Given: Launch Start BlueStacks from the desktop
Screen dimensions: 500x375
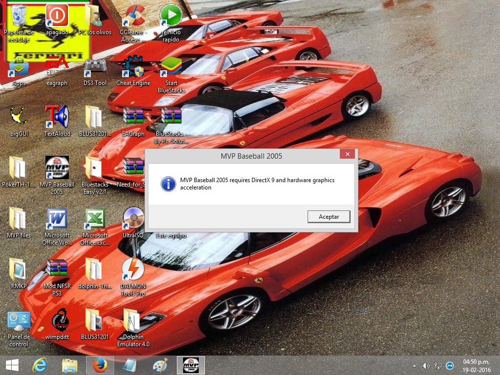Looking at the screenshot, I should tap(171, 67).
